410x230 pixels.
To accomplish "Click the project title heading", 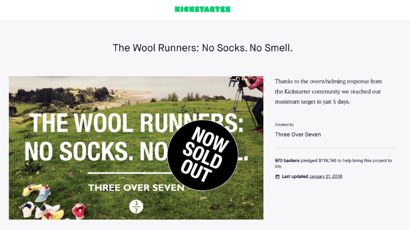I will tap(203, 48).
